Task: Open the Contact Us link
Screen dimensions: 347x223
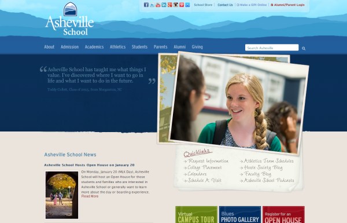Action: [x=225, y=5]
